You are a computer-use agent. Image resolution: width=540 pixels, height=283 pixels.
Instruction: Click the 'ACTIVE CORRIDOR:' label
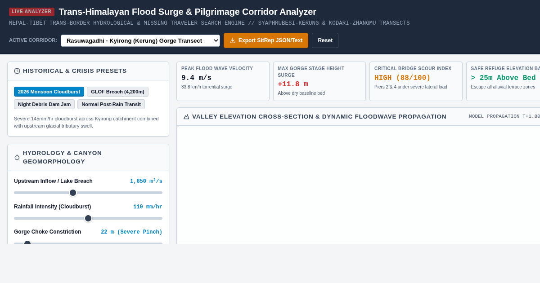tap(33, 40)
